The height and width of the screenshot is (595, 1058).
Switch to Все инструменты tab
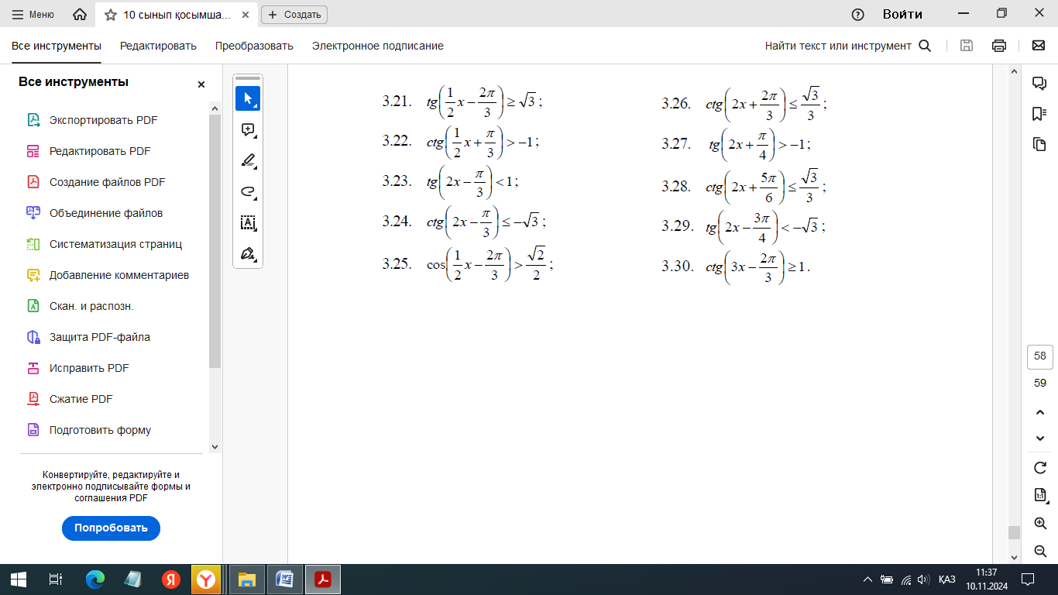tap(57, 46)
